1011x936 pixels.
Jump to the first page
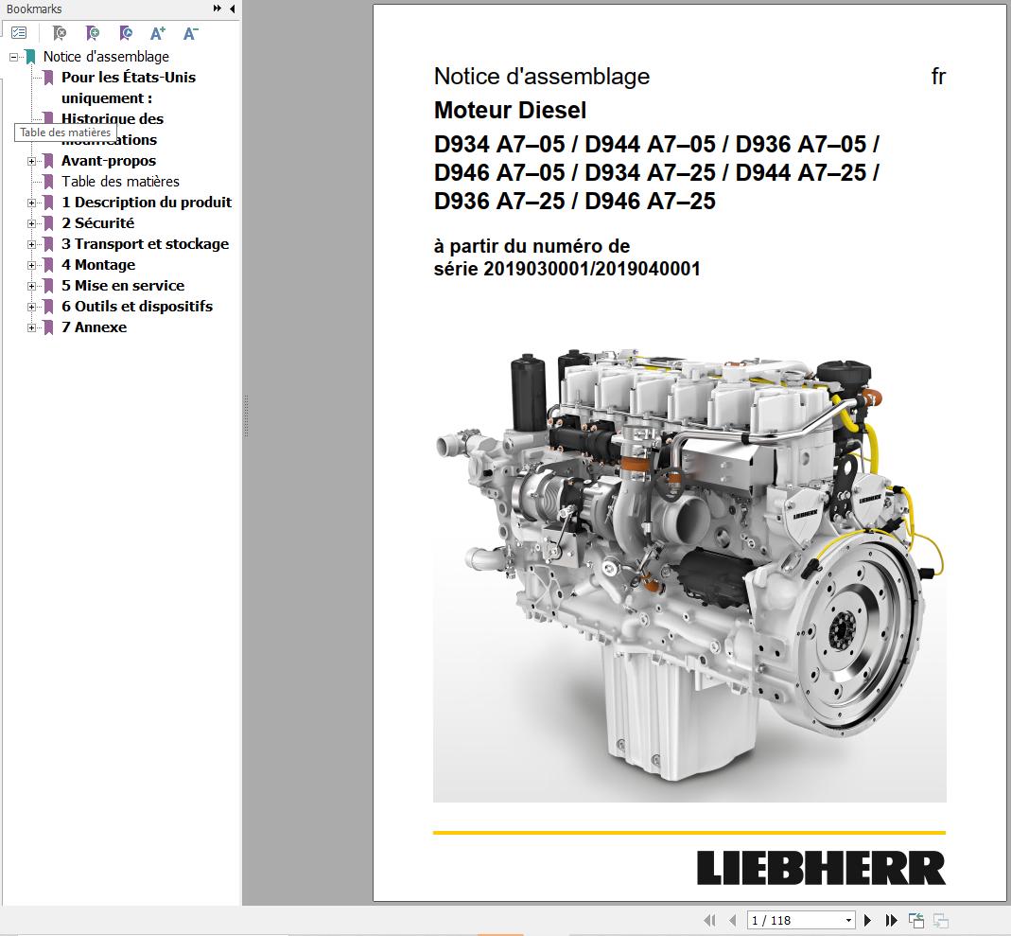tap(710, 920)
